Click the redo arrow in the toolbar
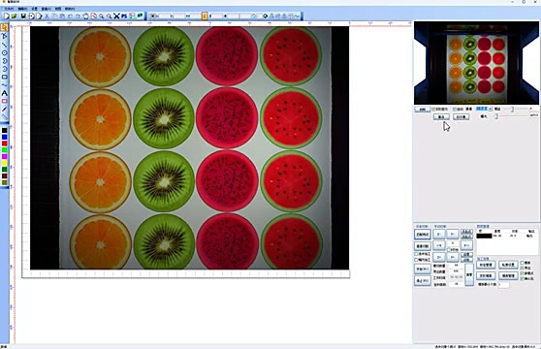 [x=78, y=16]
